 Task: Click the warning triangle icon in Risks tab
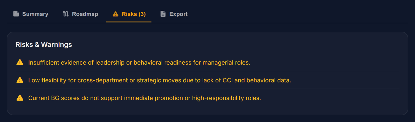click(116, 14)
